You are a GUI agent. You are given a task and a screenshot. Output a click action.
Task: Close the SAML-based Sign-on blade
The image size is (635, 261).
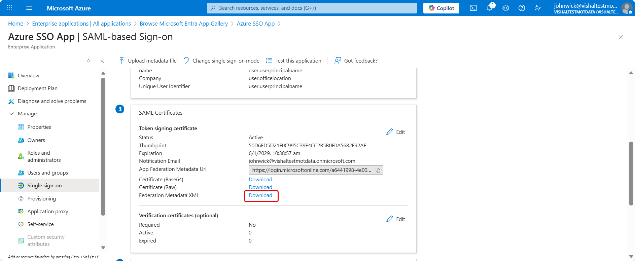[621, 37]
